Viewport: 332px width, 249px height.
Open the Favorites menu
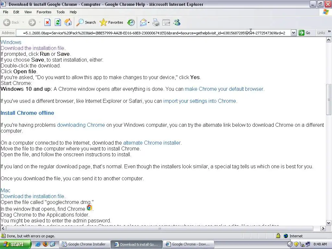point(44,12)
